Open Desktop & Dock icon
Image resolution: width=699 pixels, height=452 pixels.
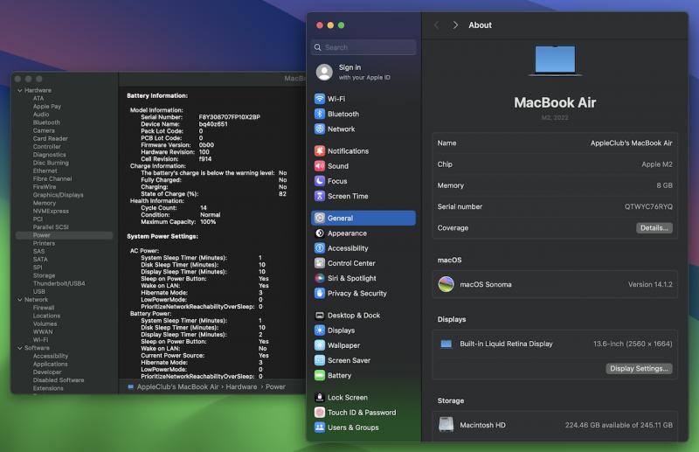point(320,315)
